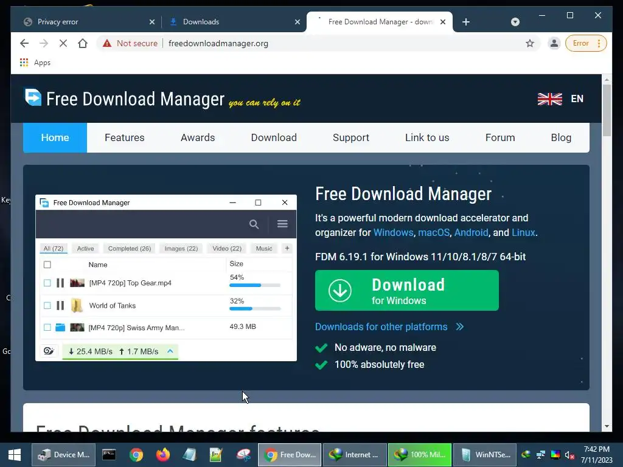
Task: Add a filter with the plus tab button
Action: pyautogui.click(x=287, y=248)
